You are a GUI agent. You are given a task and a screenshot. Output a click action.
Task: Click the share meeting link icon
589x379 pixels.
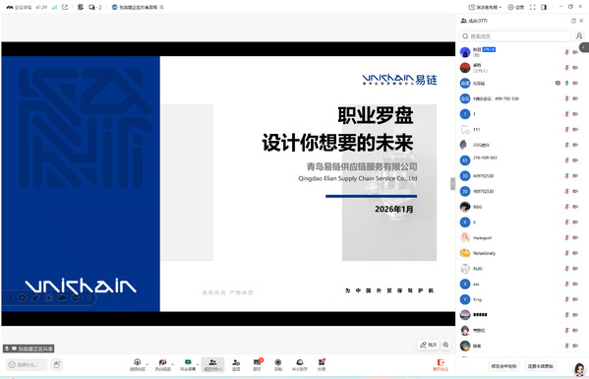(x=65, y=7)
